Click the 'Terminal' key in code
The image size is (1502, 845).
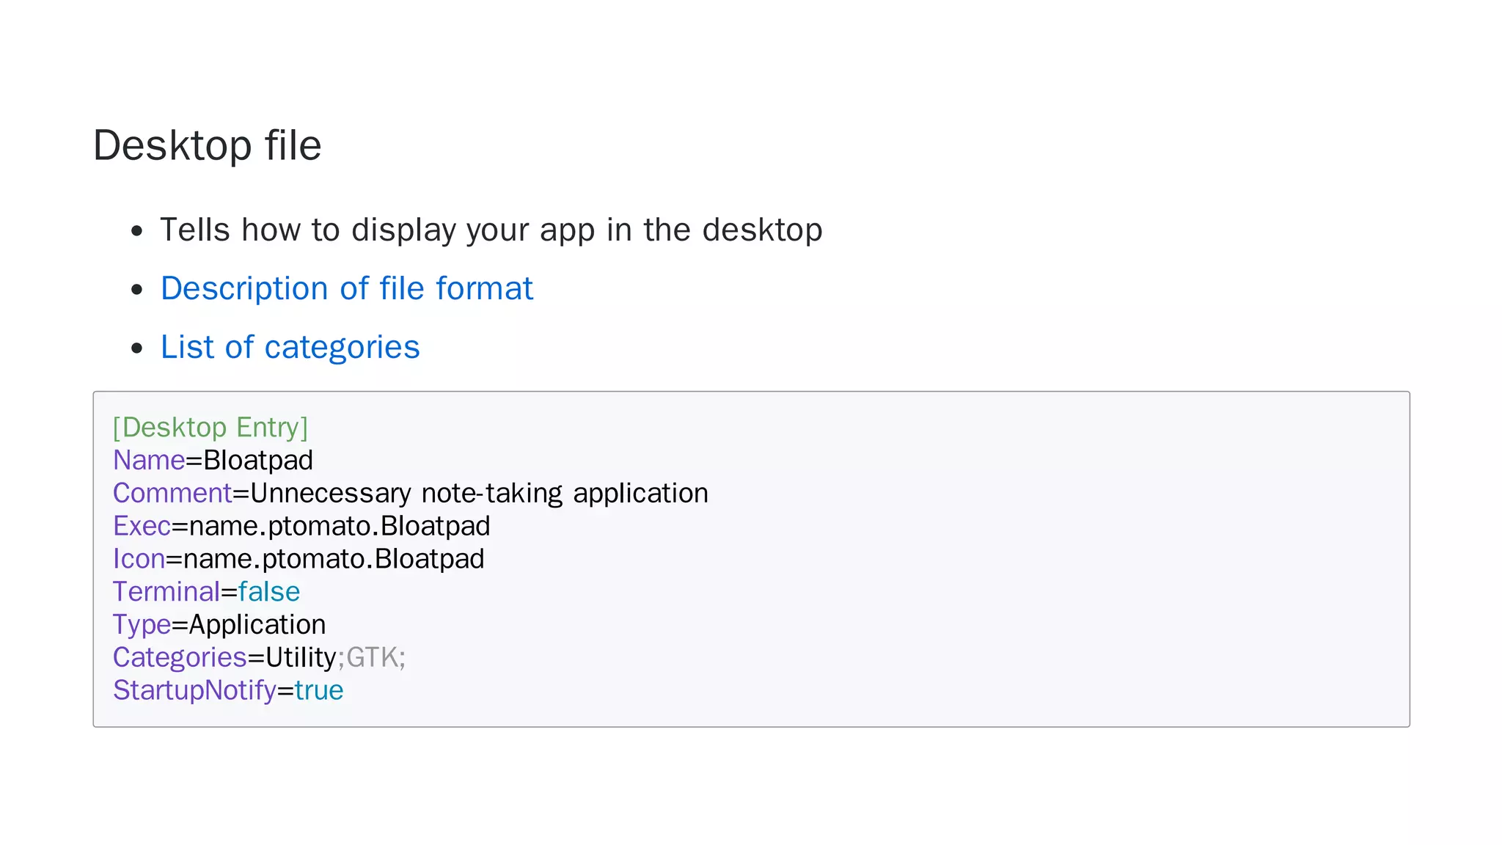(166, 592)
